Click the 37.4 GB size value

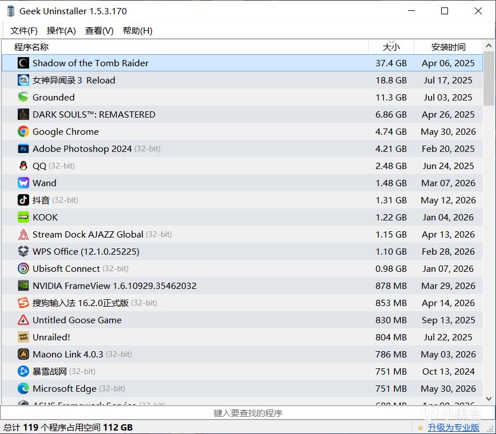click(391, 63)
